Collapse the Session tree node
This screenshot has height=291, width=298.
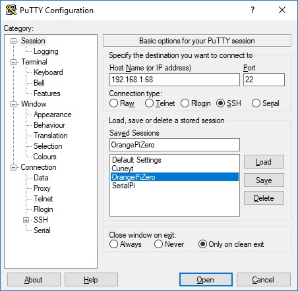14,41
